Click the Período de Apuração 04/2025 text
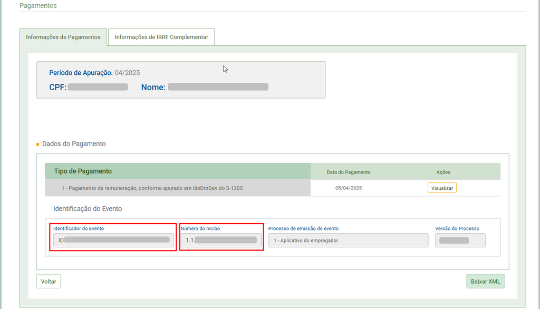This screenshot has height=309, width=540. tap(94, 73)
